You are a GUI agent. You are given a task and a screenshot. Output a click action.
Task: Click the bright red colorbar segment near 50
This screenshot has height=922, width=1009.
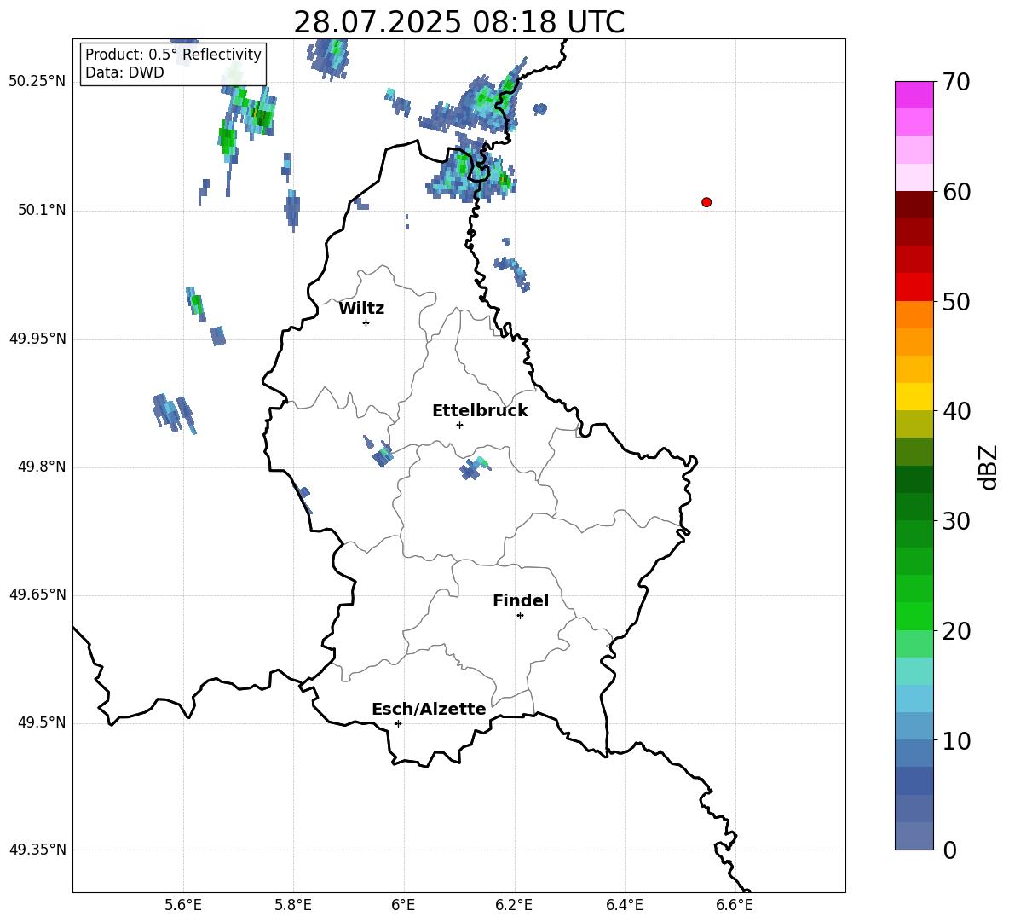tap(914, 287)
